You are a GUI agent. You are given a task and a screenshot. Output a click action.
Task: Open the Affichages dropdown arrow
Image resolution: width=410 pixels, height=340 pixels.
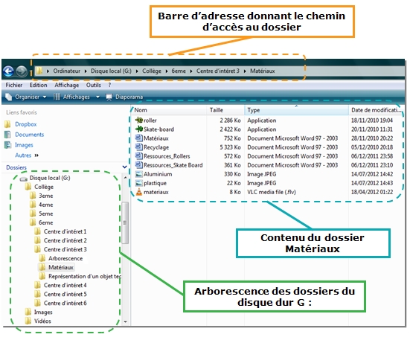[x=97, y=97]
